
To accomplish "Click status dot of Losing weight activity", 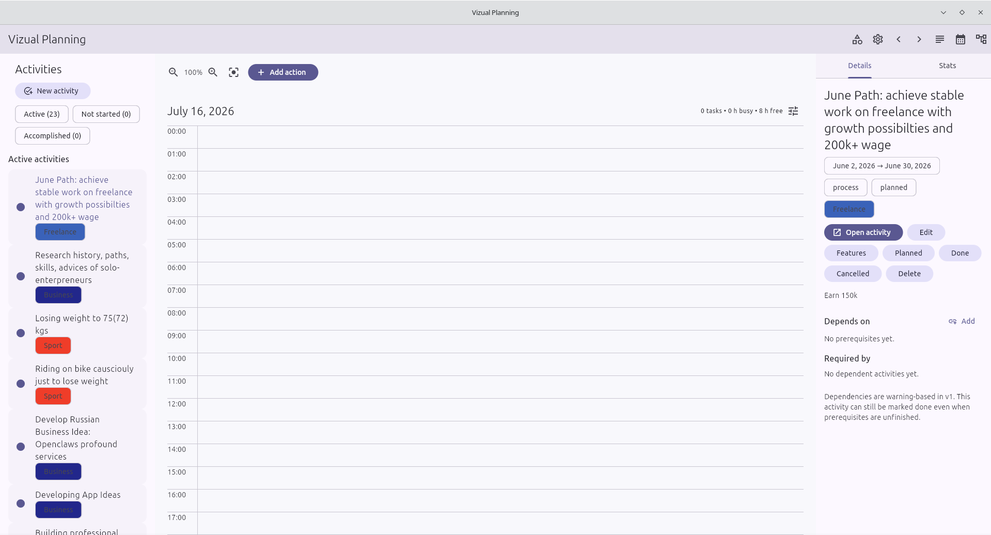I will click(x=21, y=333).
